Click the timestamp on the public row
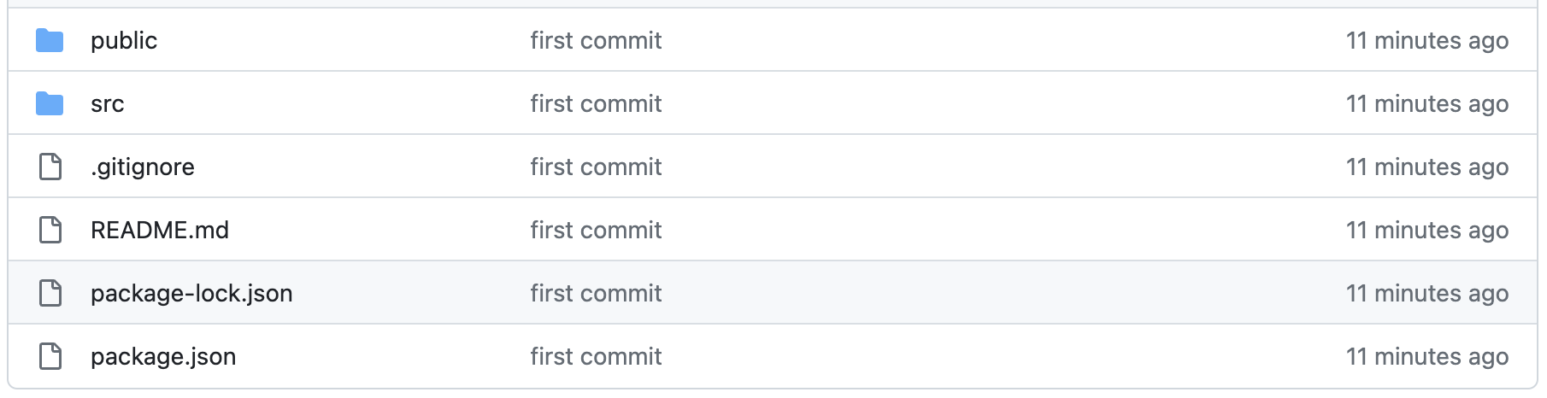This screenshot has width=1547, height=398. point(1427,41)
